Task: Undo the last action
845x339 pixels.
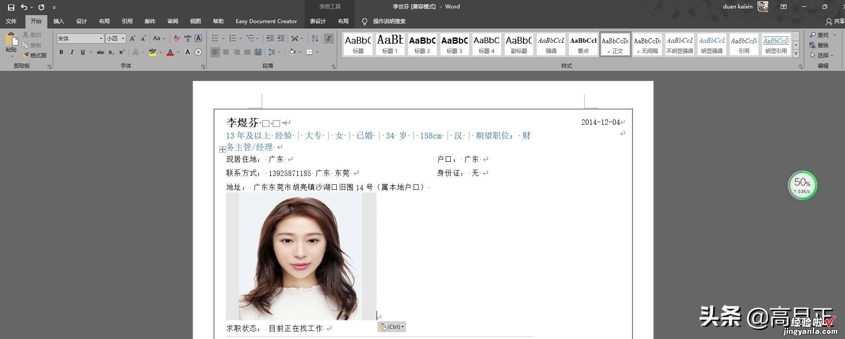Action: tap(24, 7)
